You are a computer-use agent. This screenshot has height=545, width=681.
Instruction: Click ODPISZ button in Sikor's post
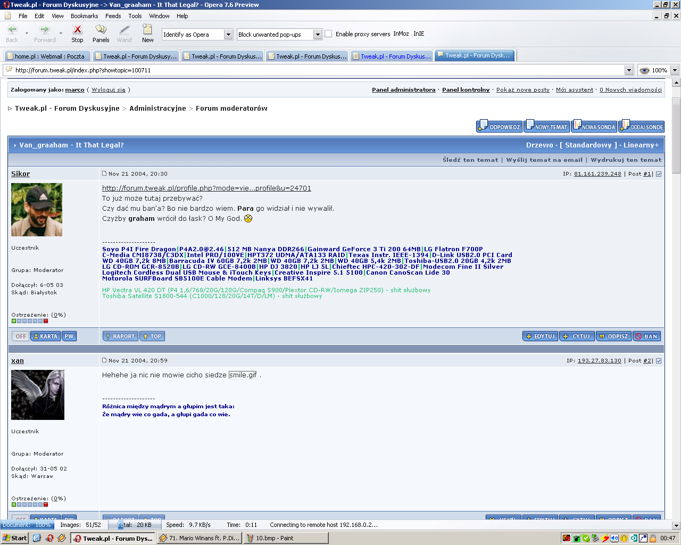point(613,336)
